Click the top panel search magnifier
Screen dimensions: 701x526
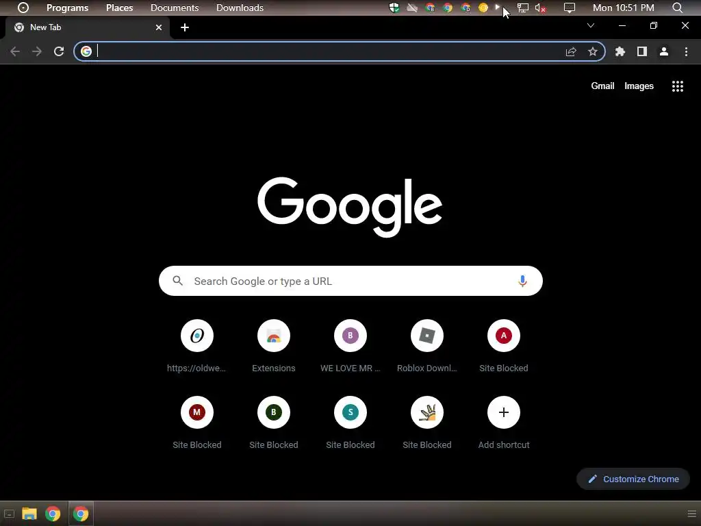tap(677, 8)
